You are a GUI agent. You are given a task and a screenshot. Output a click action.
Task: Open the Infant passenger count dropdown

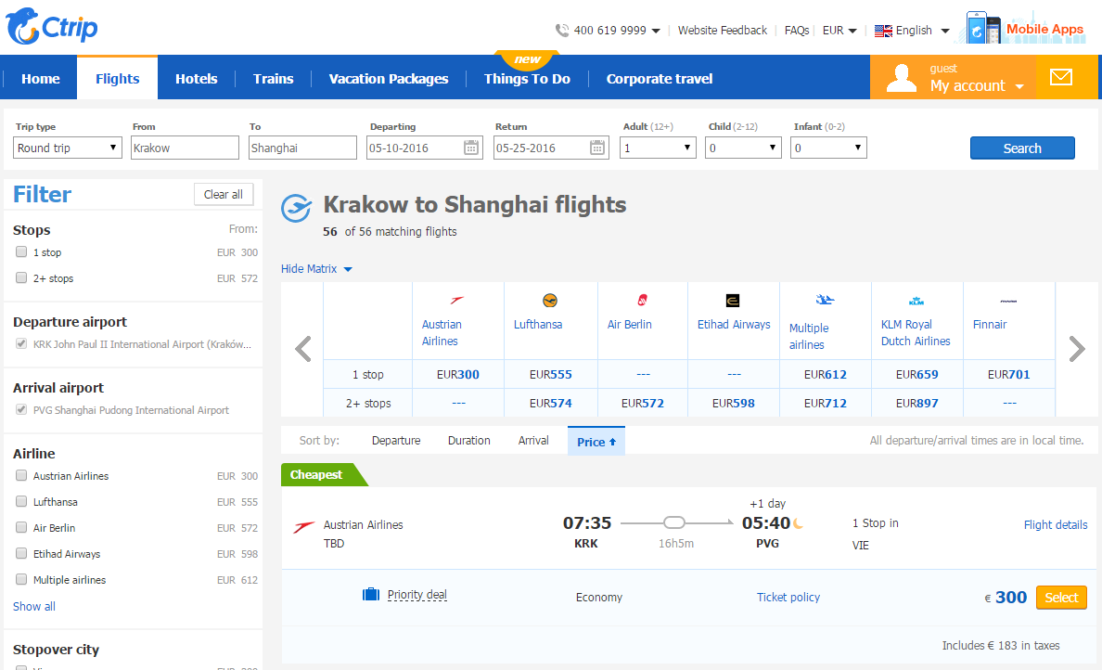[828, 148]
